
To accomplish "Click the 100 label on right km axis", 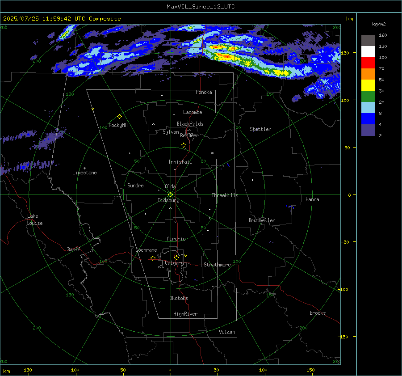I will tap(345, 100).
